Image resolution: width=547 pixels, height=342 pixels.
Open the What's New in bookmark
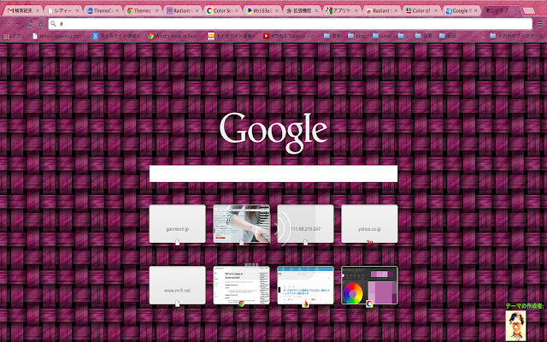174,36
